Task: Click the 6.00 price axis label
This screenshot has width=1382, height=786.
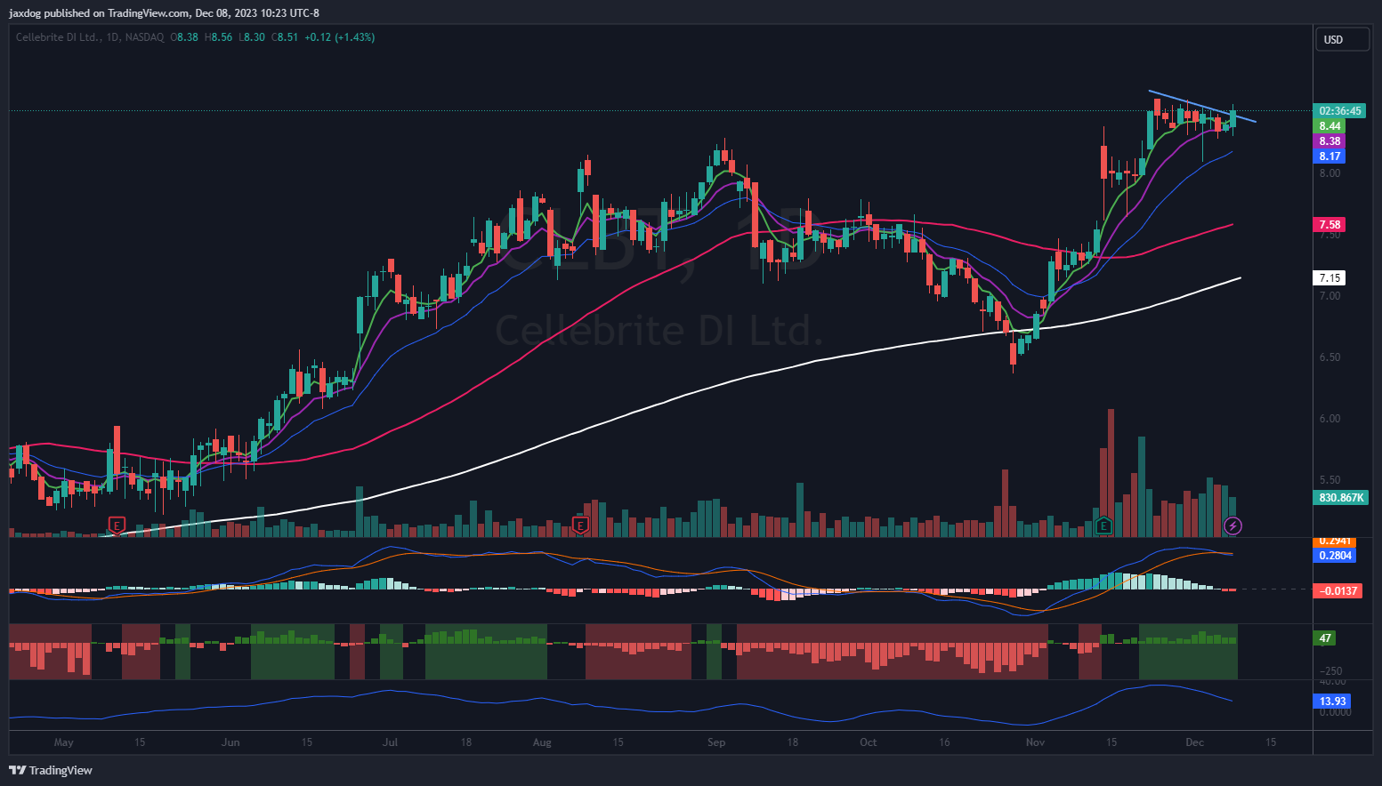Action: 1329,419
